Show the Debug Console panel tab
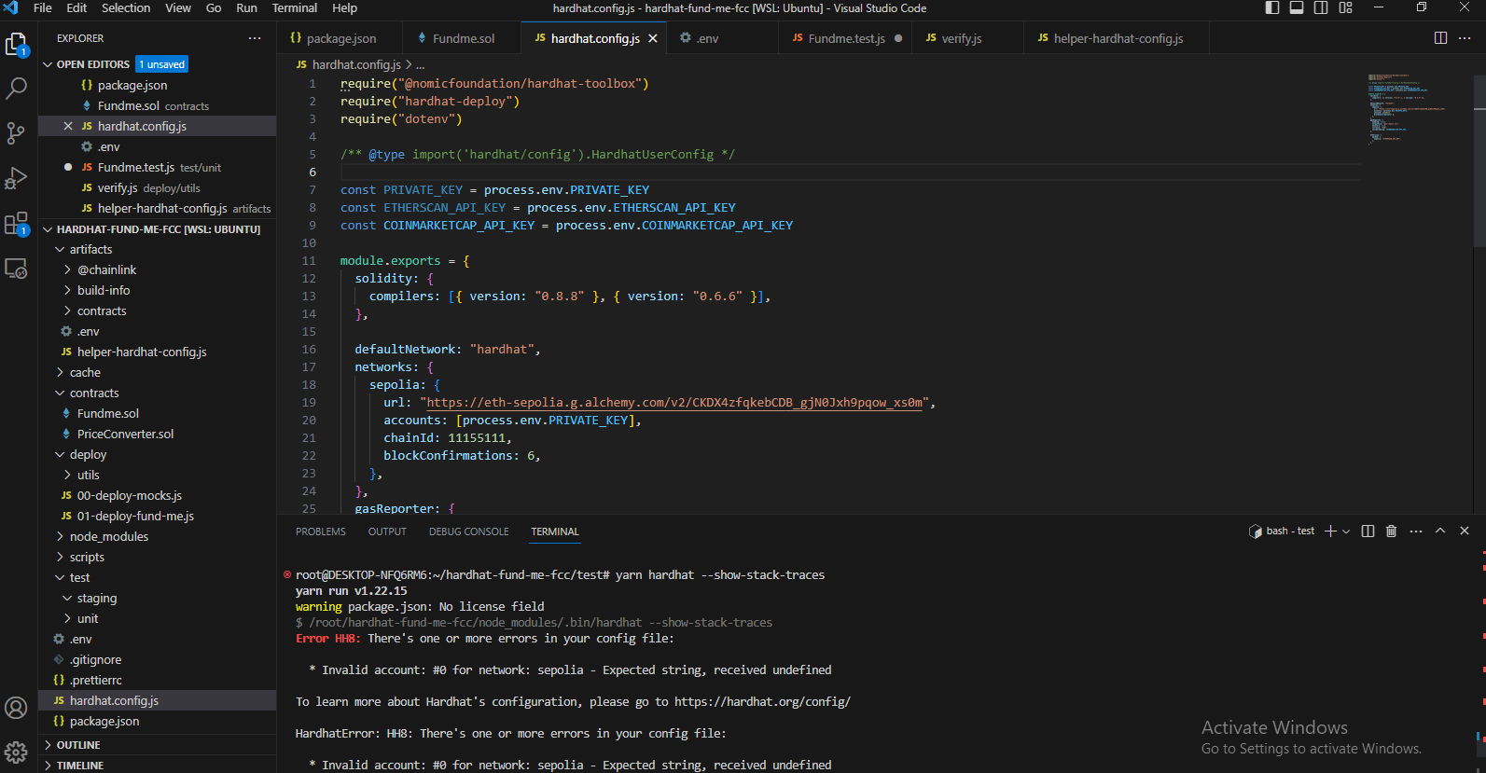The width and height of the screenshot is (1486, 773). point(469,531)
